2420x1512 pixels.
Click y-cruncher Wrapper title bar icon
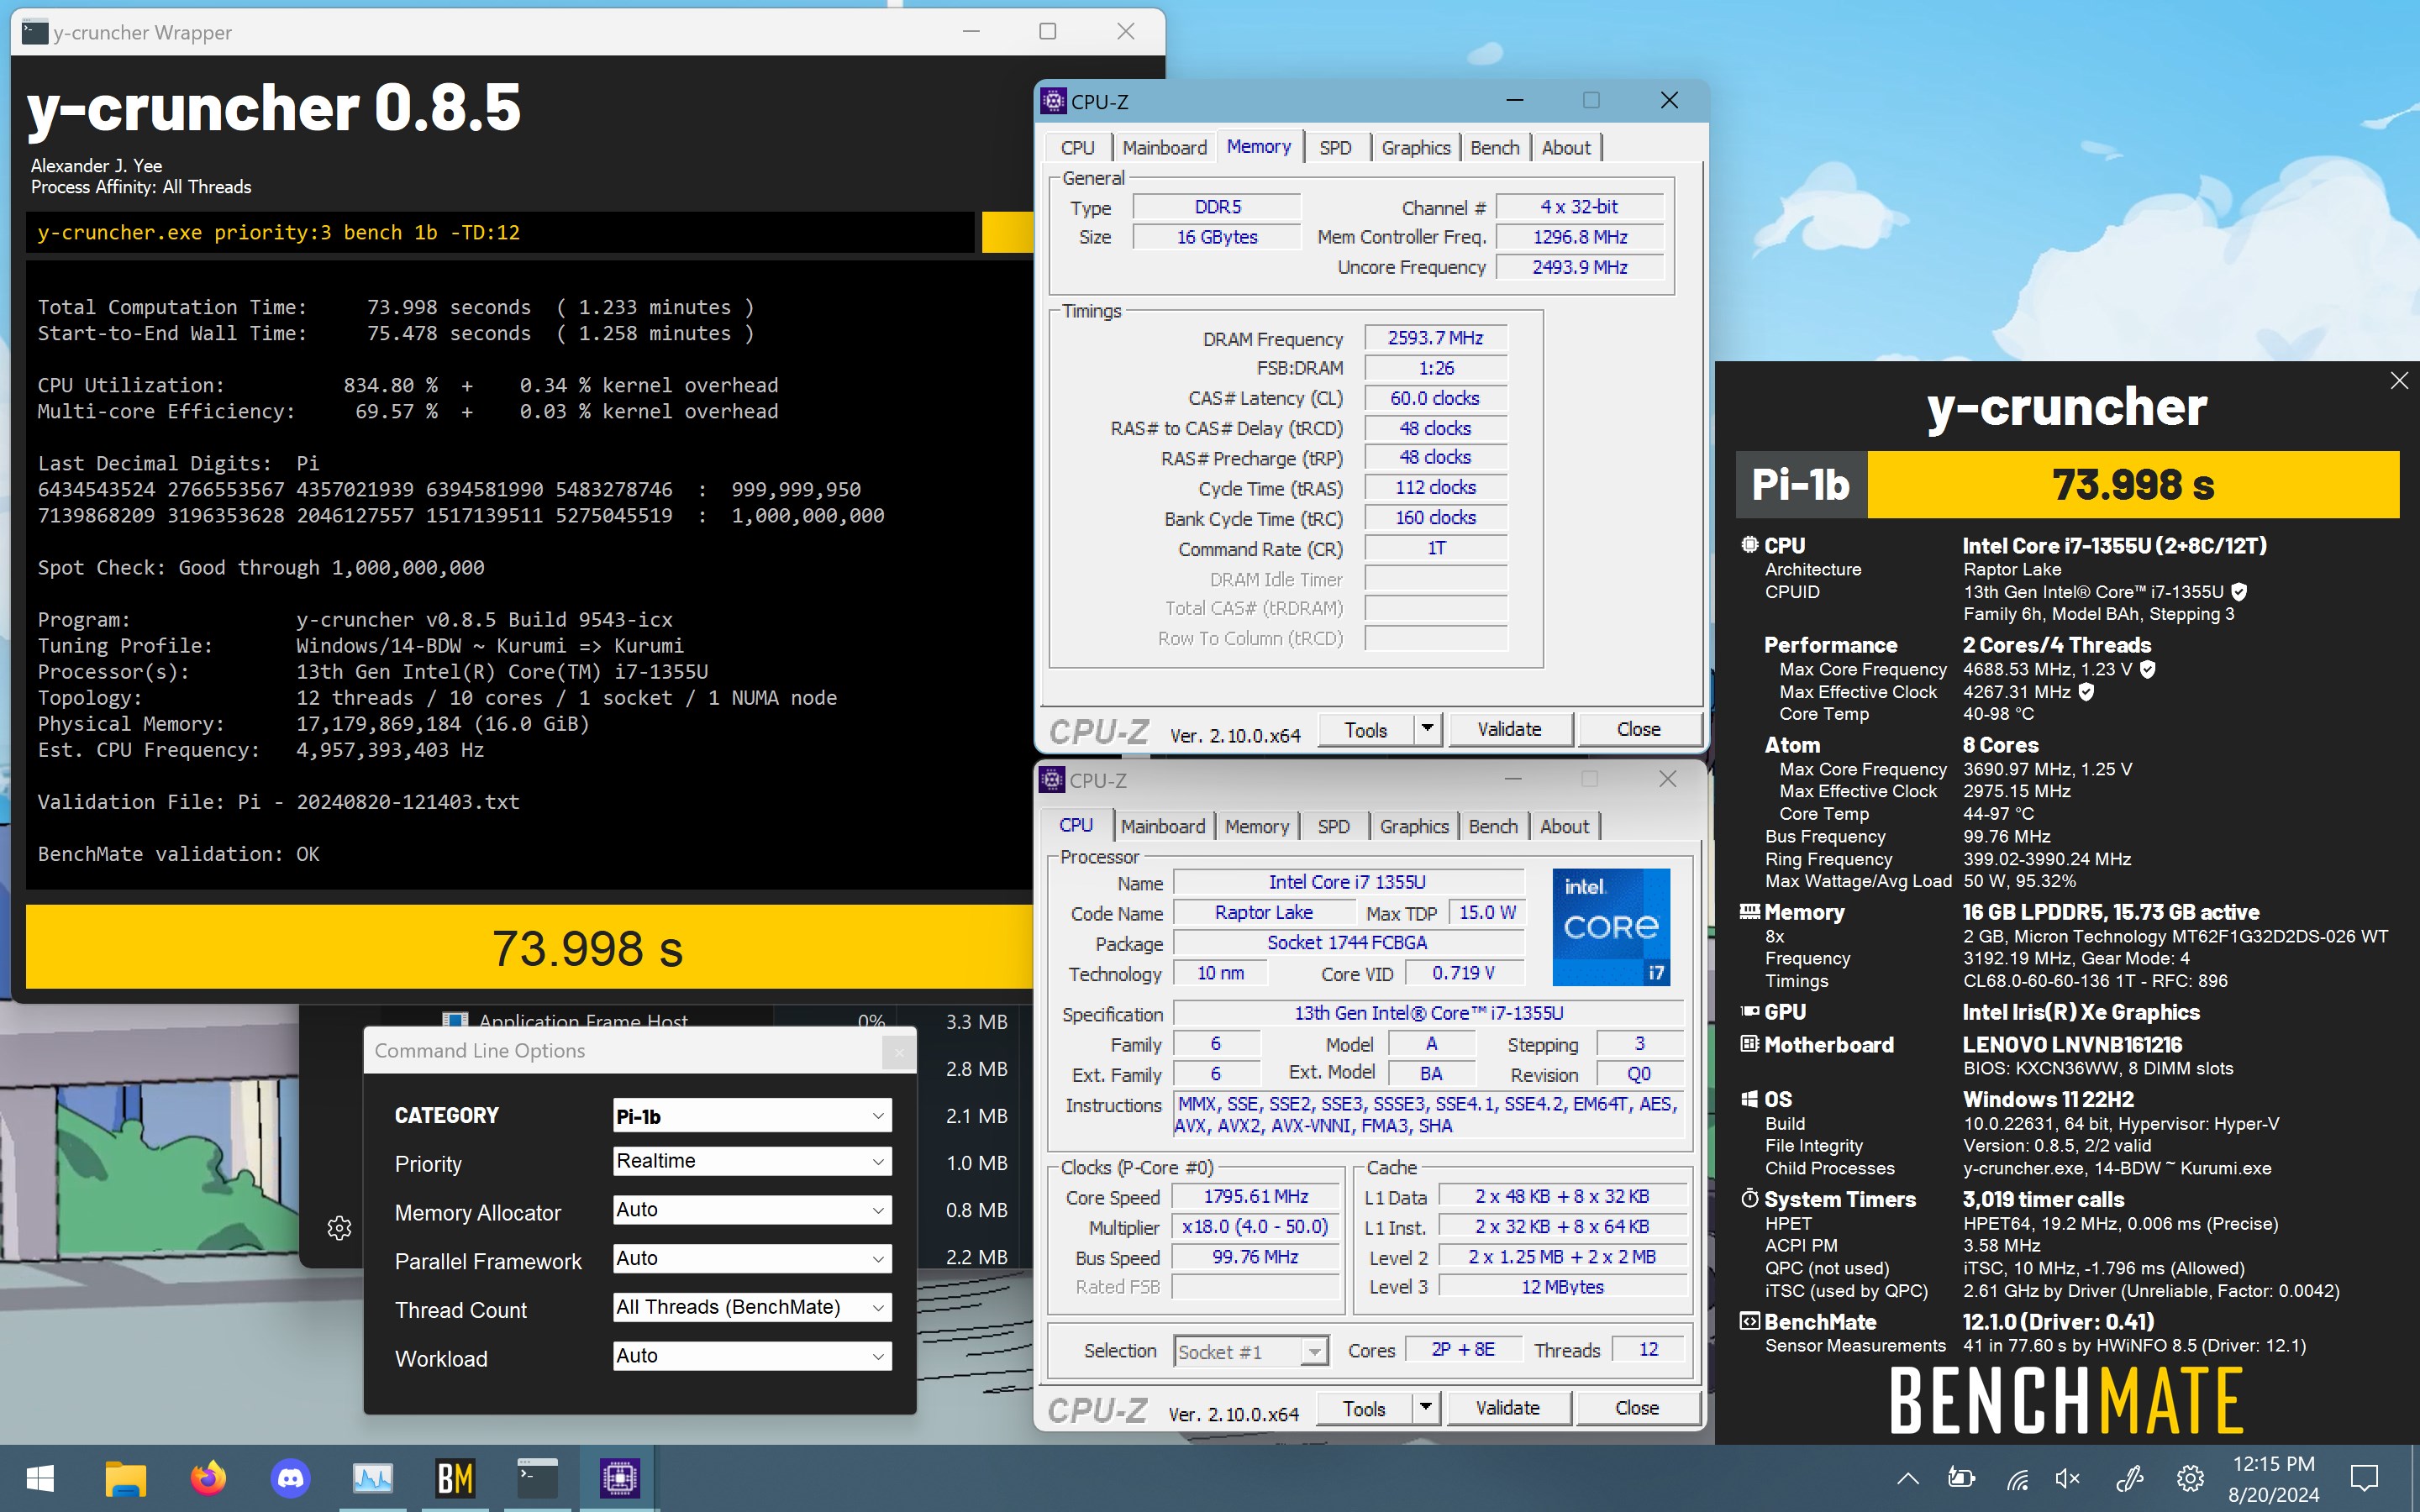click(35, 32)
